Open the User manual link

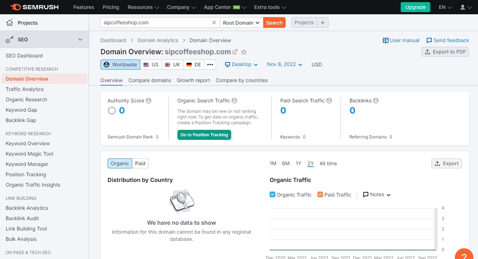(401, 40)
